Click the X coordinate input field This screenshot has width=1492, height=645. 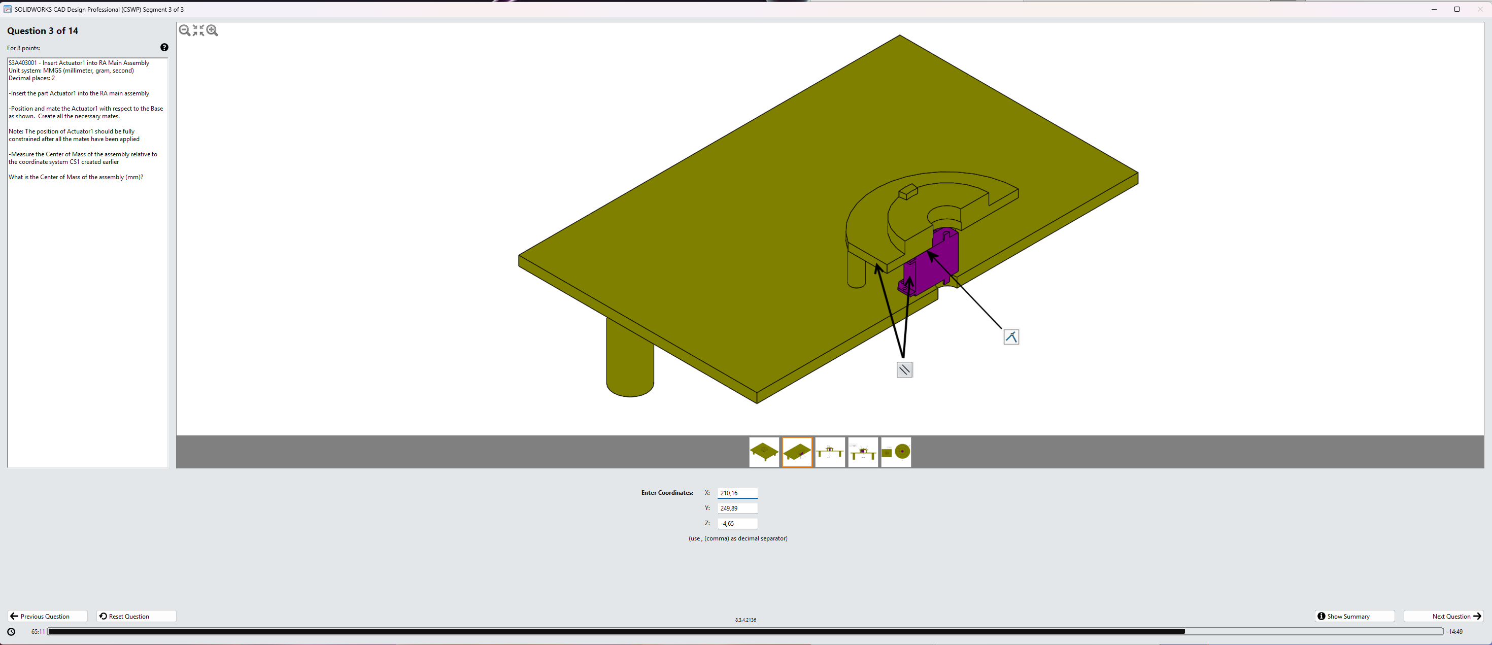pyautogui.click(x=737, y=493)
